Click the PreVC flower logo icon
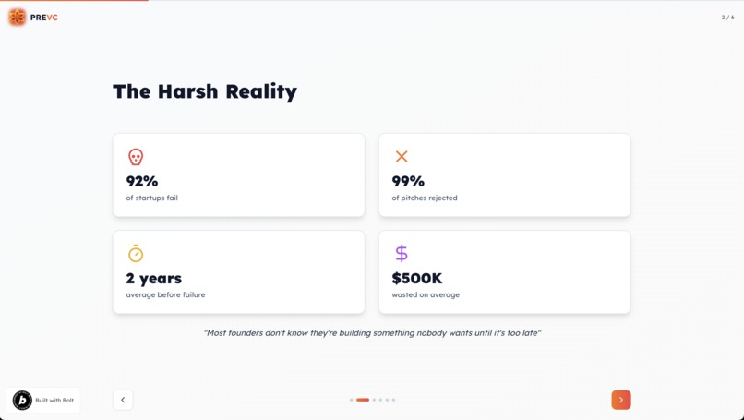Viewport: 744px width, 420px height. [18, 18]
